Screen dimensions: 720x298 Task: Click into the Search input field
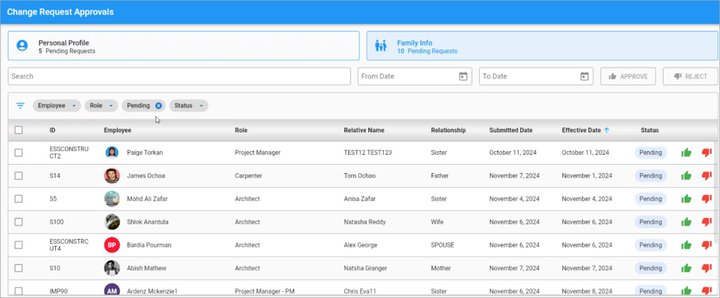click(x=179, y=76)
